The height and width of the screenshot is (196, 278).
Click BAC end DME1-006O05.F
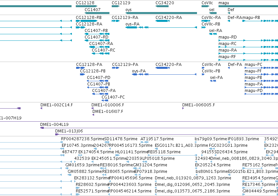pyautogui.click(x=199, y=105)
